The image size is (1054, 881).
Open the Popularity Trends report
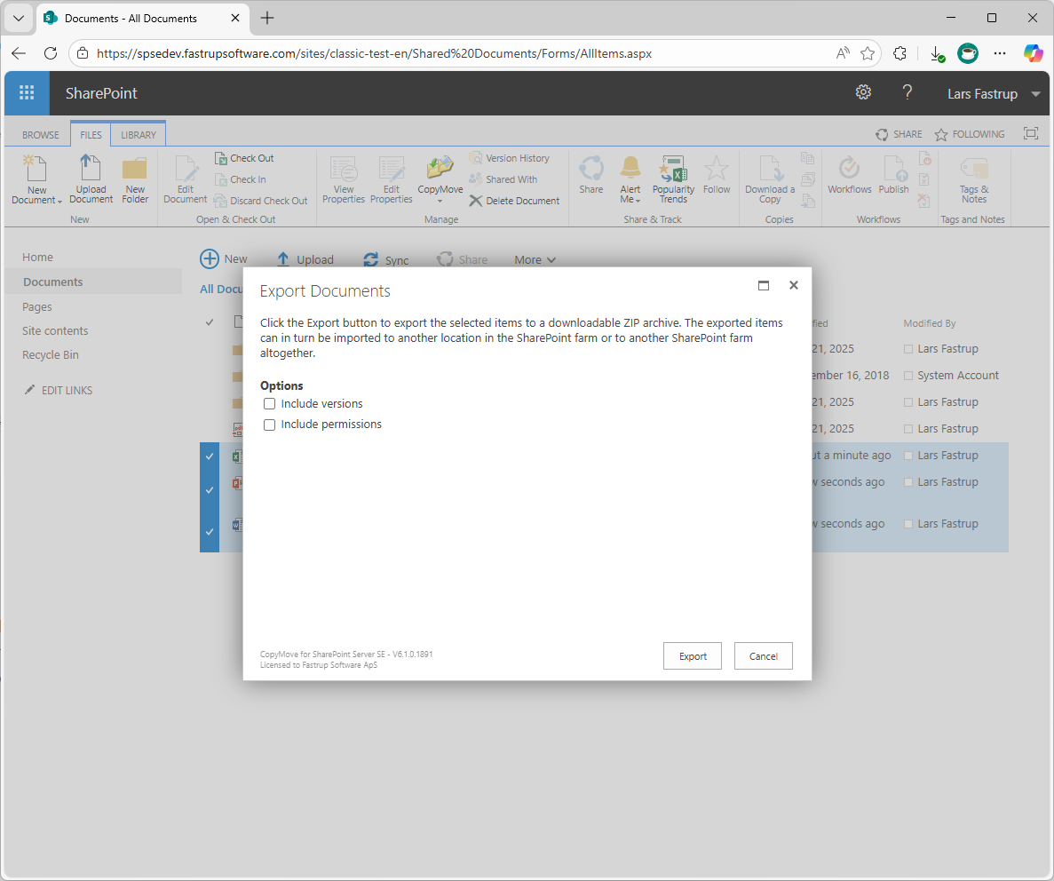click(673, 178)
